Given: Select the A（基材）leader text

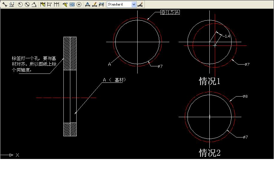Looking at the screenshot, I should click(x=114, y=80).
